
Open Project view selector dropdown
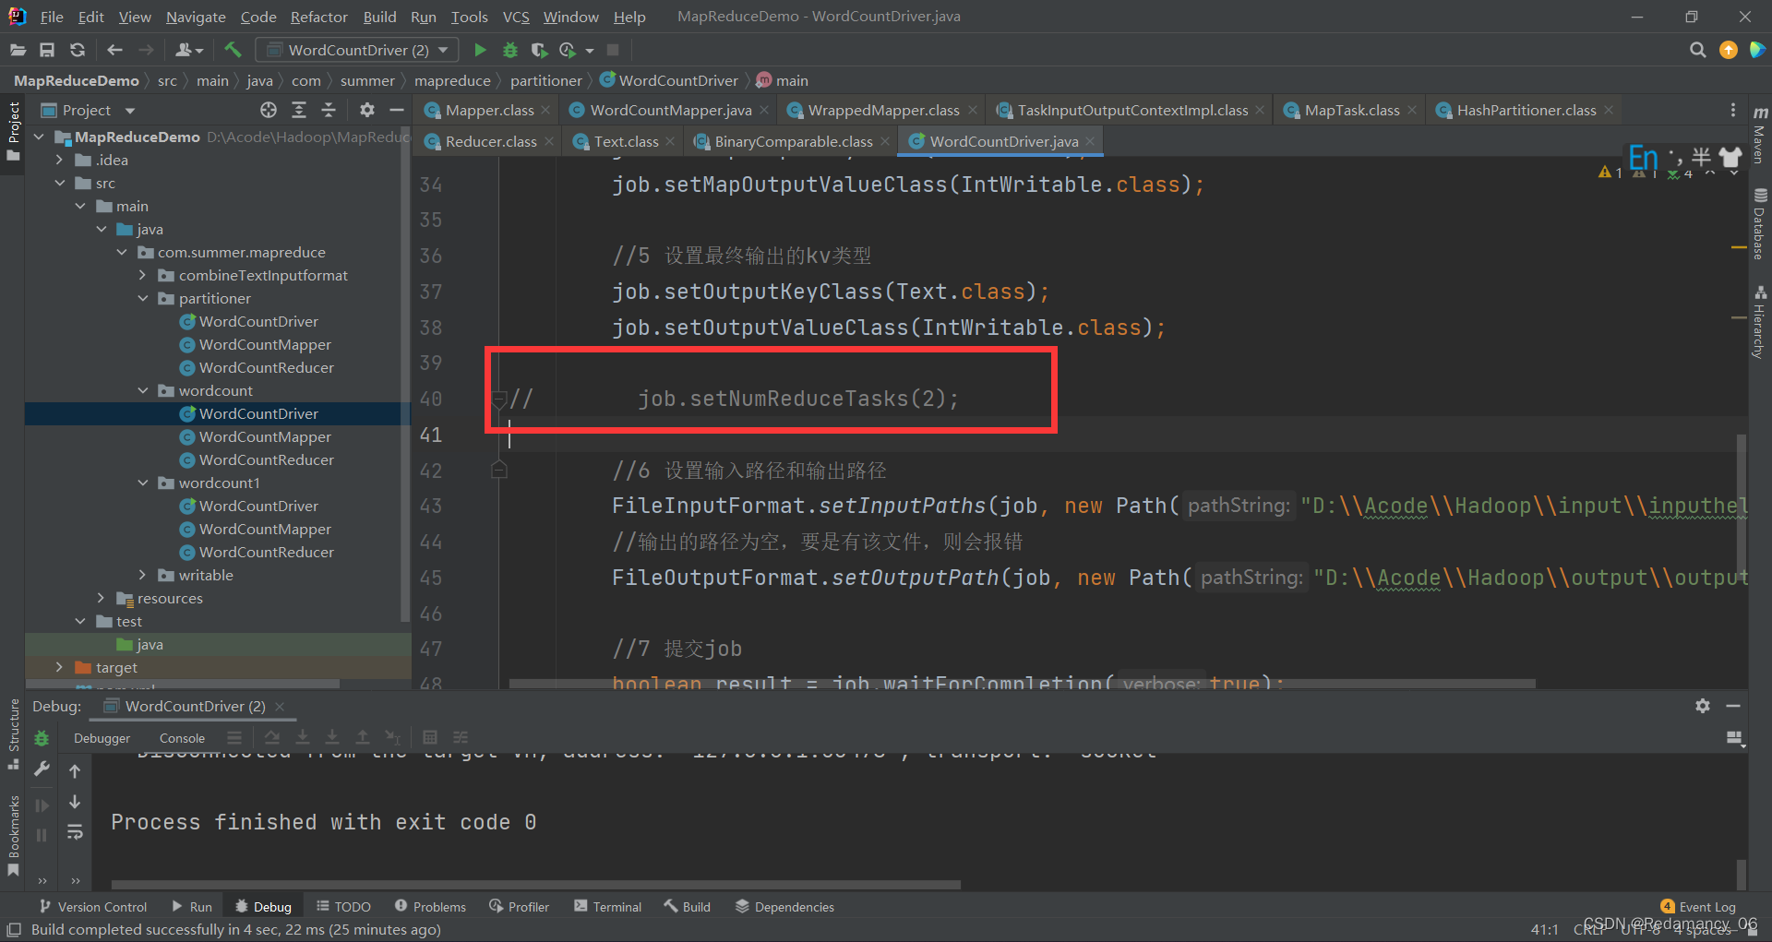click(130, 111)
